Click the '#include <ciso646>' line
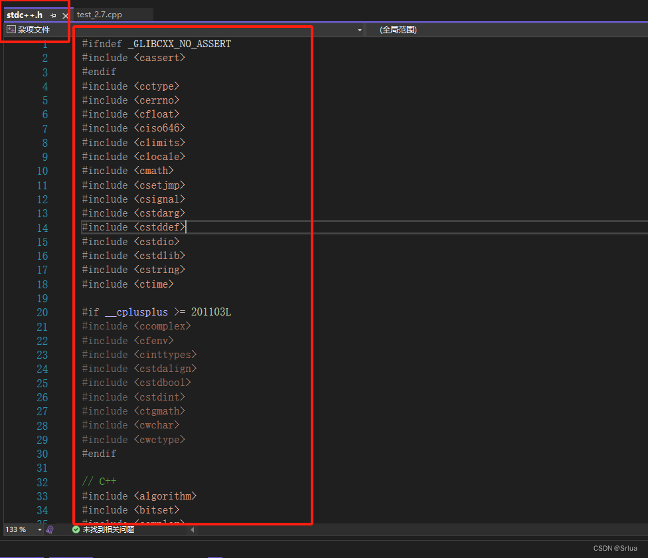 tap(133, 128)
